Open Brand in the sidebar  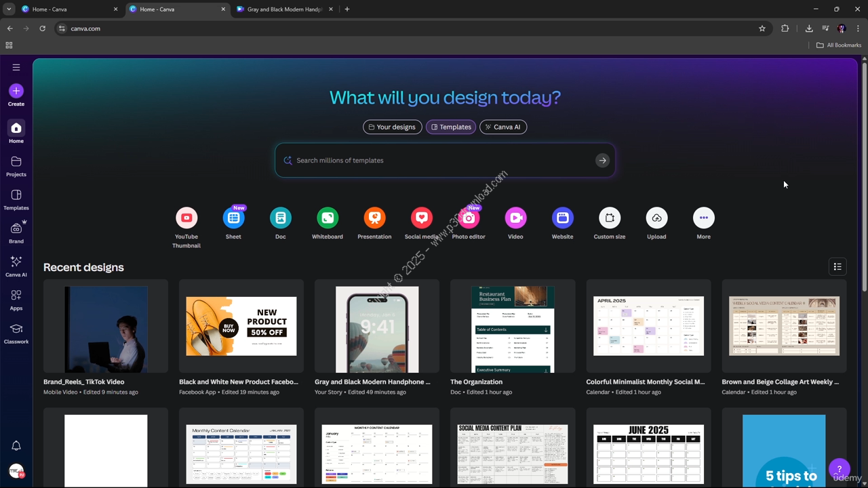pyautogui.click(x=16, y=232)
